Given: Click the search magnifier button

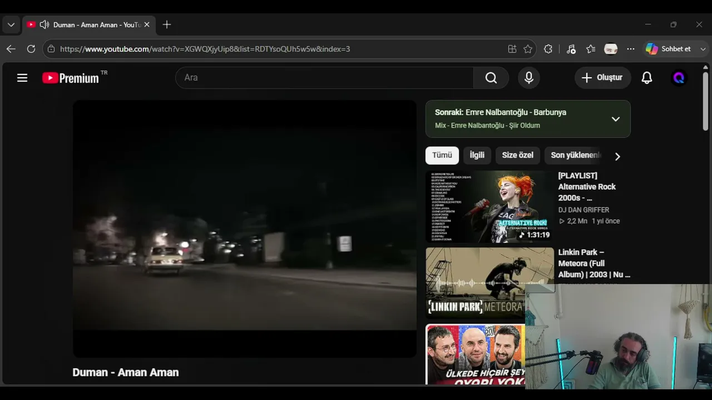Looking at the screenshot, I should click(x=491, y=78).
